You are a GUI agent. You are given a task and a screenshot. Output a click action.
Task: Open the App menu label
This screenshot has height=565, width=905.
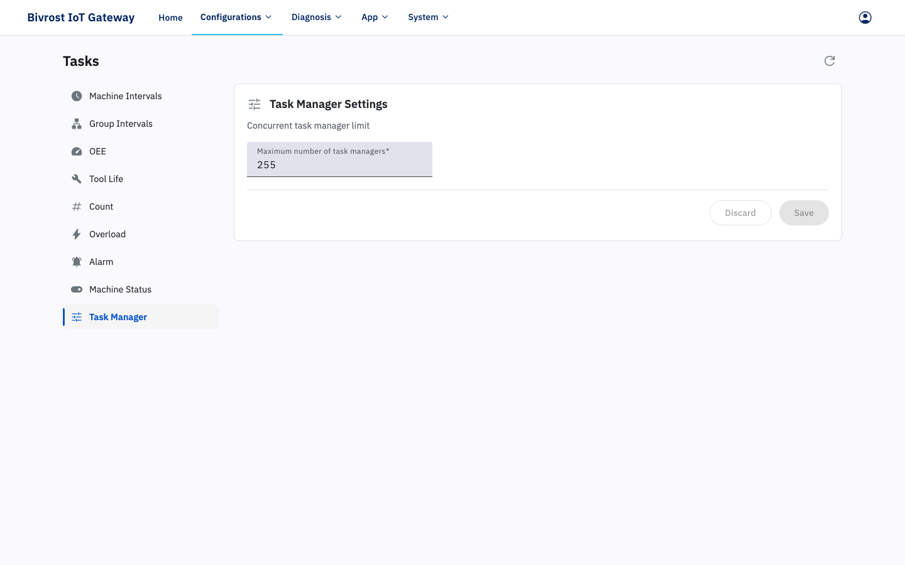370,17
